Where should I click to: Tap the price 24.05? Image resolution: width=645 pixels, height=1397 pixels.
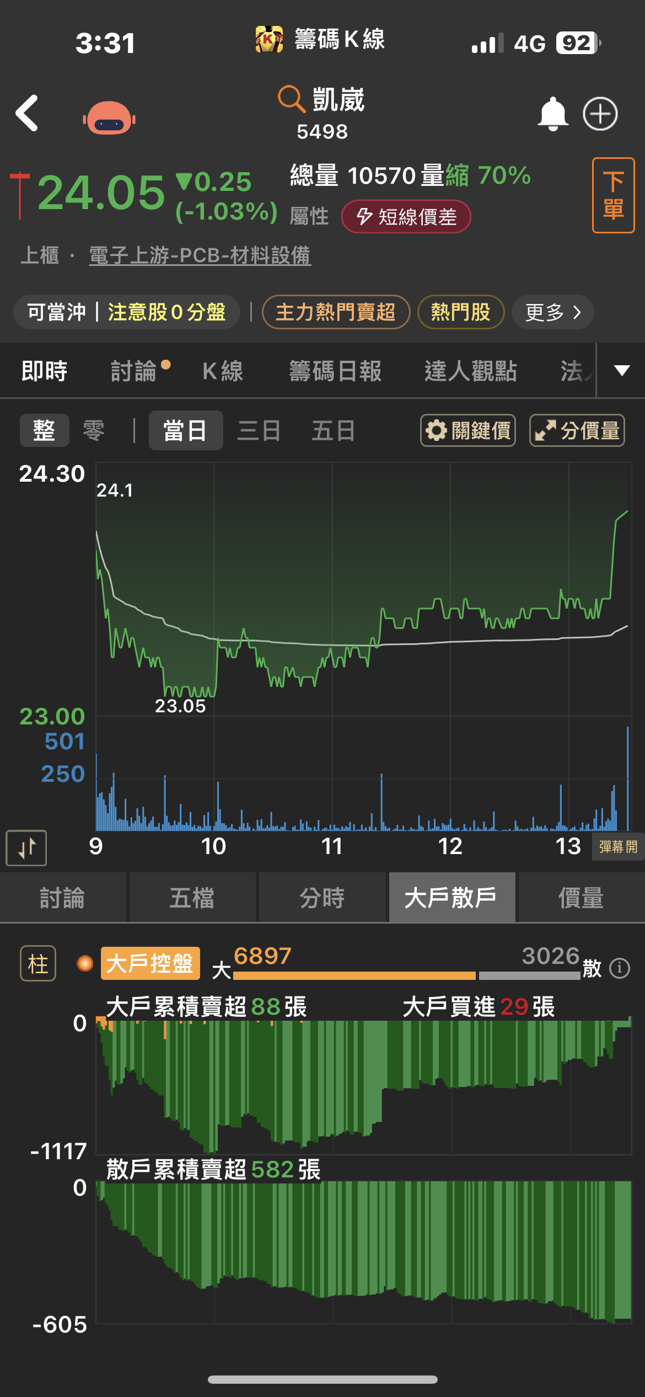tap(101, 193)
